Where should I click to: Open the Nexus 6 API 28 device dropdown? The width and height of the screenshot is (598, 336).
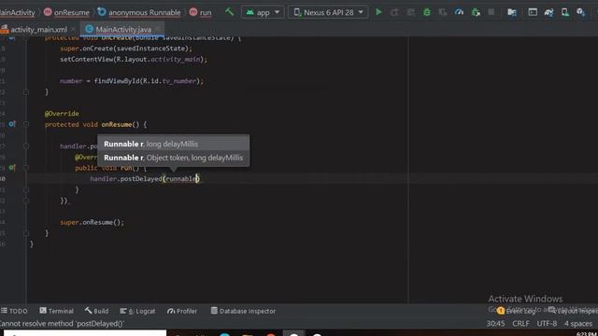tap(328, 12)
